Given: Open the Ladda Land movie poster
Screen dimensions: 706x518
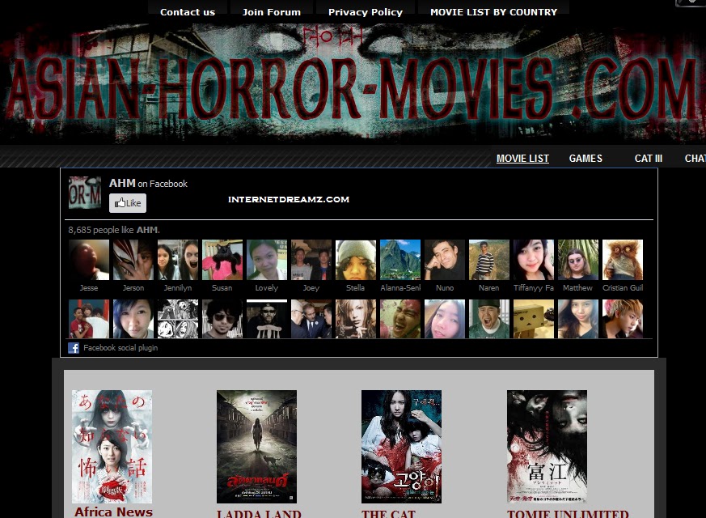Looking at the screenshot, I should click(x=256, y=447).
